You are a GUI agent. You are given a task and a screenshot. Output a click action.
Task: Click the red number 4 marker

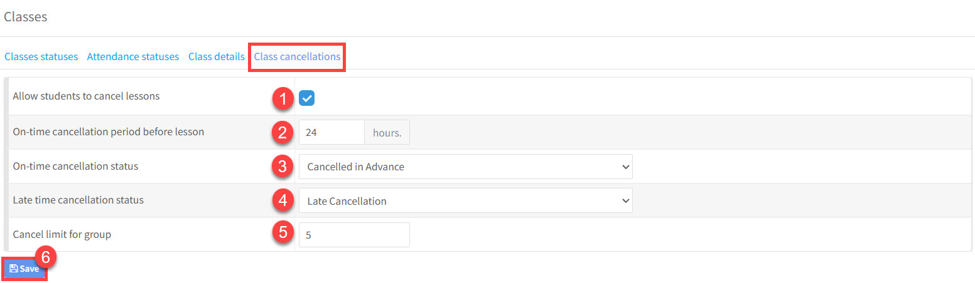(x=283, y=200)
